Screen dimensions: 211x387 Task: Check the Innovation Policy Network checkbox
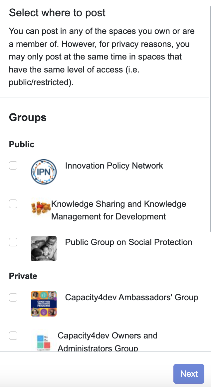tap(13, 165)
